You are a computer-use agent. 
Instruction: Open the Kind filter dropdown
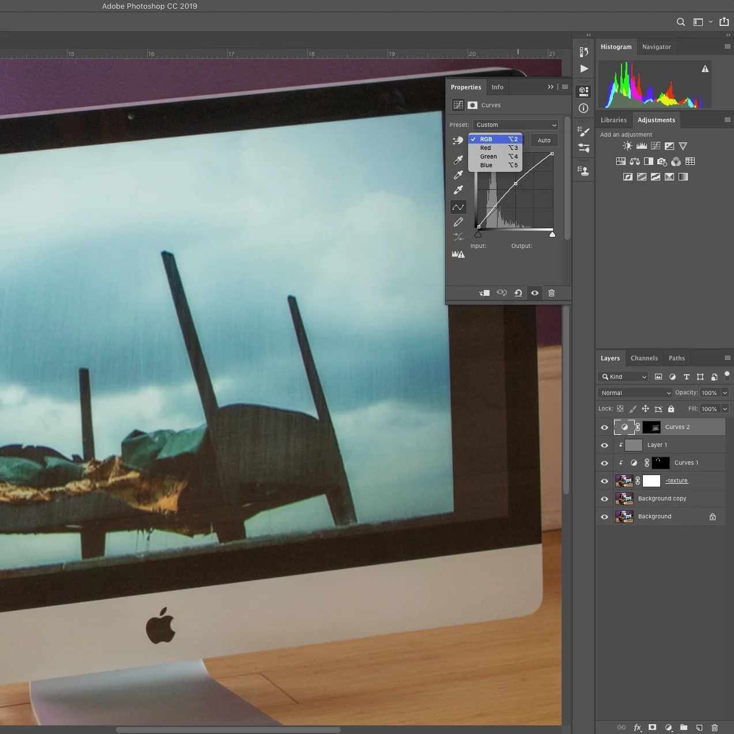[x=624, y=377]
